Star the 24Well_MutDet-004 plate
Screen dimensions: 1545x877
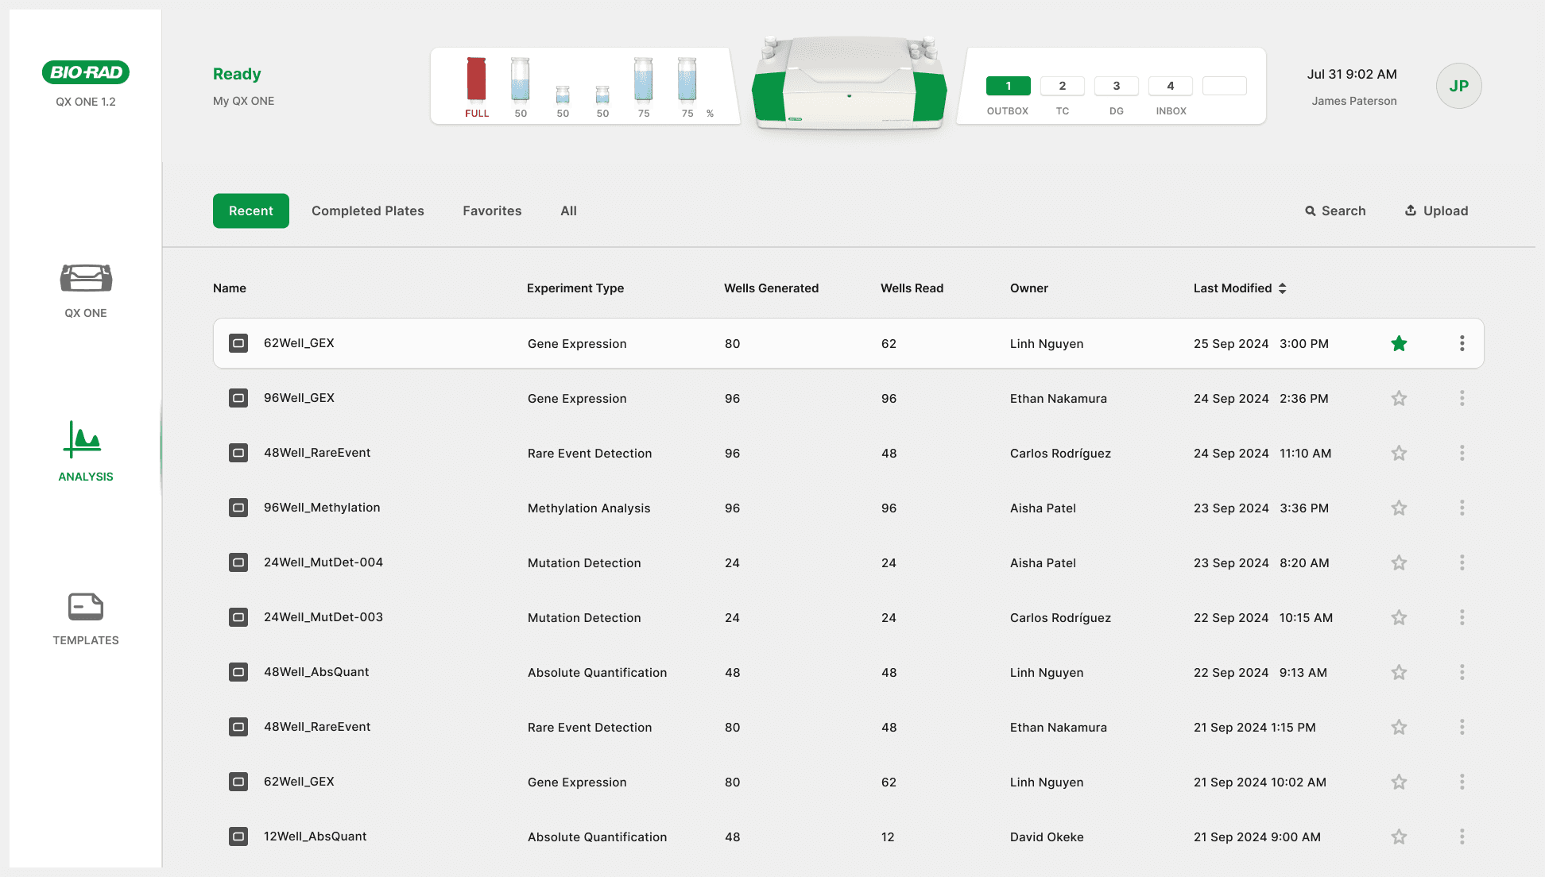pyautogui.click(x=1399, y=562)
